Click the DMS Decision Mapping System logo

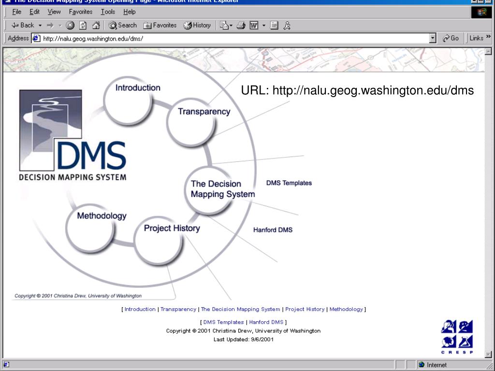(73, 135)
